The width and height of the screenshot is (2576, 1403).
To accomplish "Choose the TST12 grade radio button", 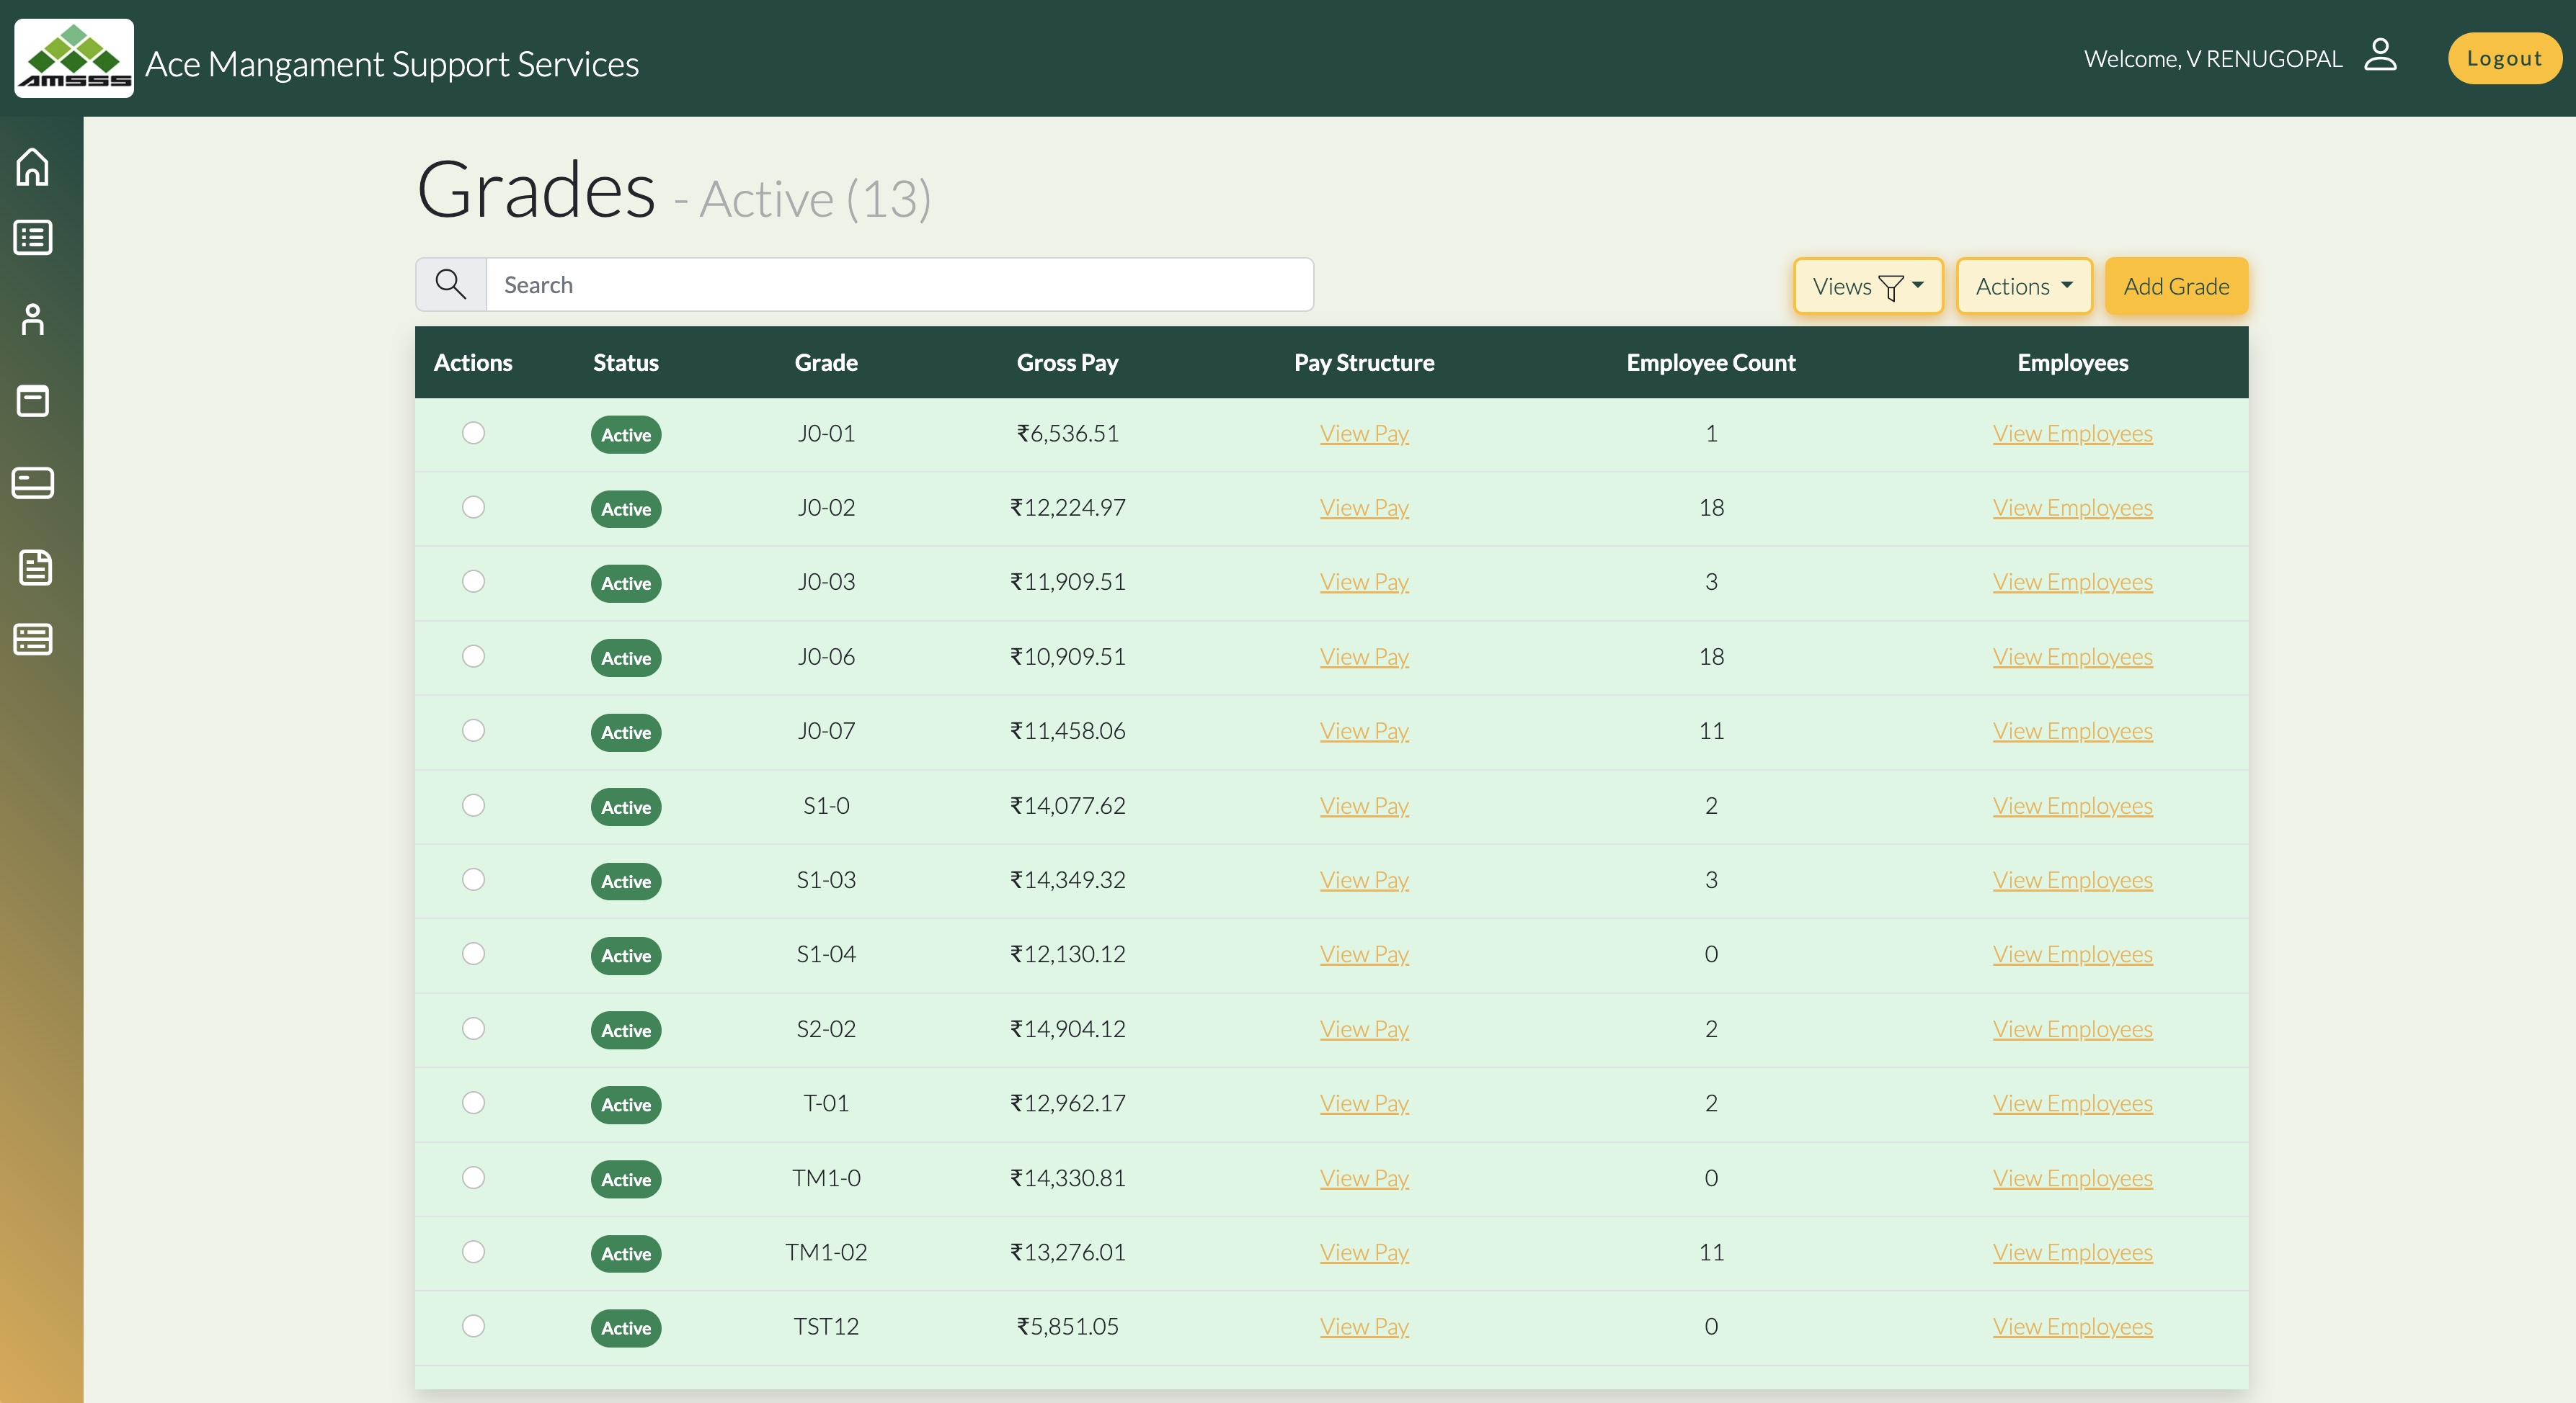I will (473, 1326).
